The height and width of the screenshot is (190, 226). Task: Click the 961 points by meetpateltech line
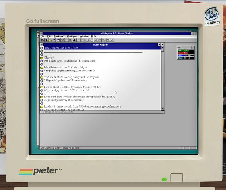(69, 61)
